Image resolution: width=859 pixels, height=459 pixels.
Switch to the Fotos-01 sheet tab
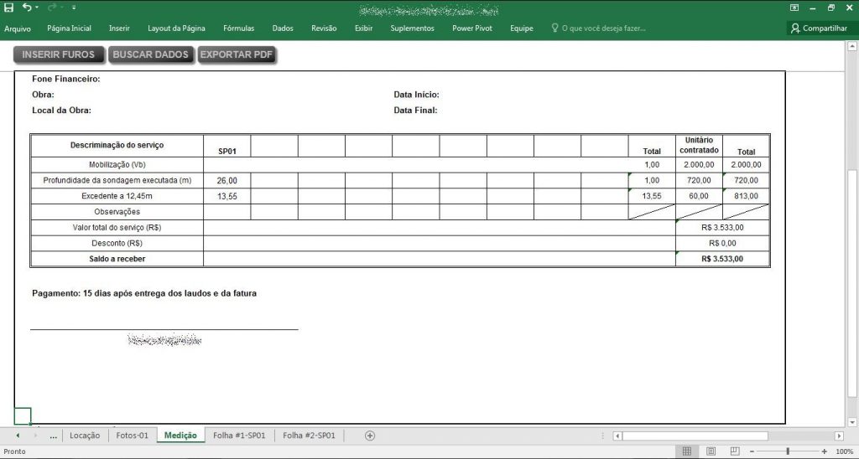click(132, 436)
